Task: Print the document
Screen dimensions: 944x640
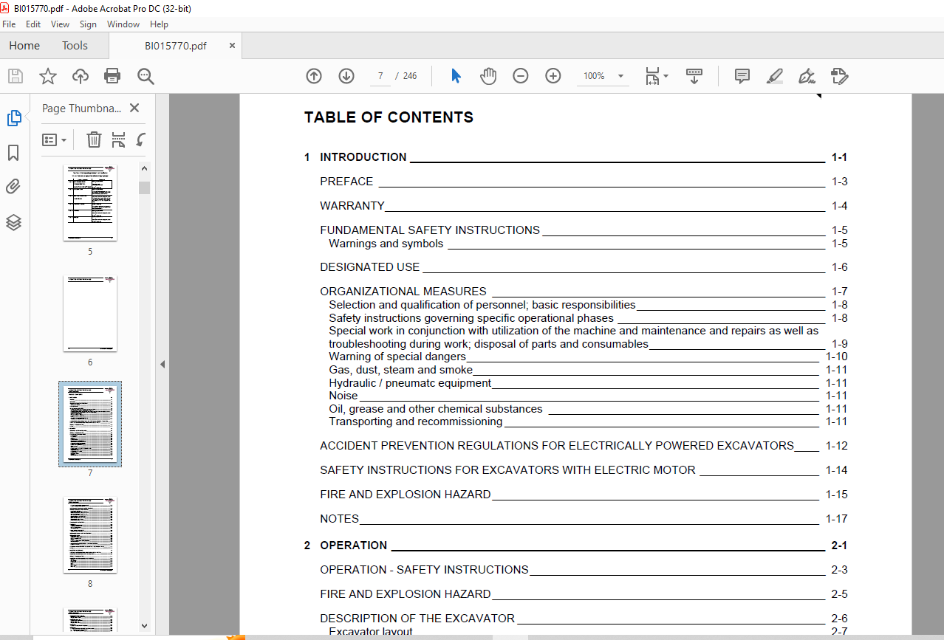Action: click(x=112, y=76)
